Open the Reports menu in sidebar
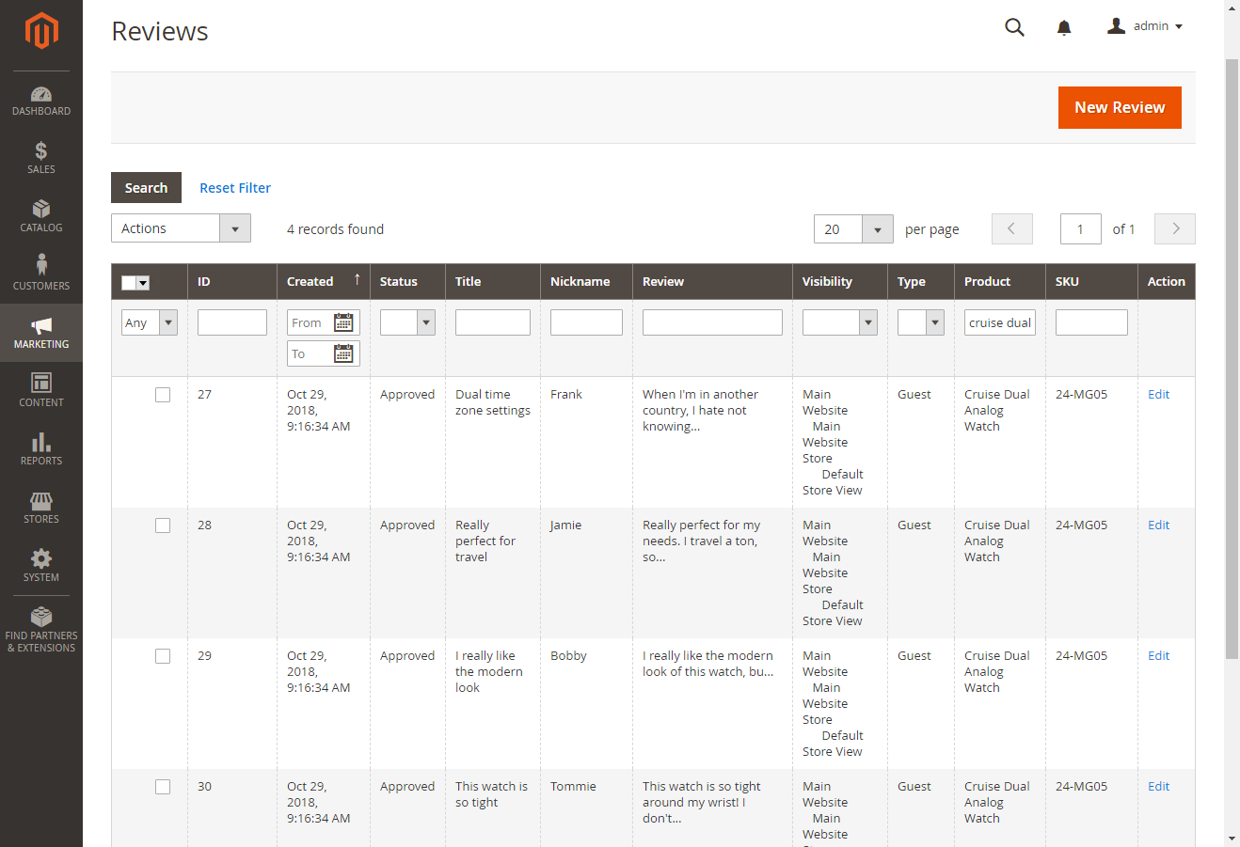This screenshot has height=847, width=1240. [x=41, y=449]
